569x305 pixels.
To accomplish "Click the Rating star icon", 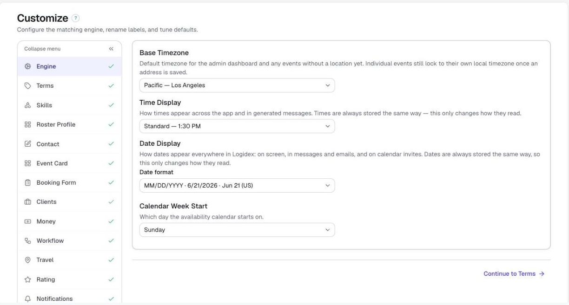I will point(27,279).
